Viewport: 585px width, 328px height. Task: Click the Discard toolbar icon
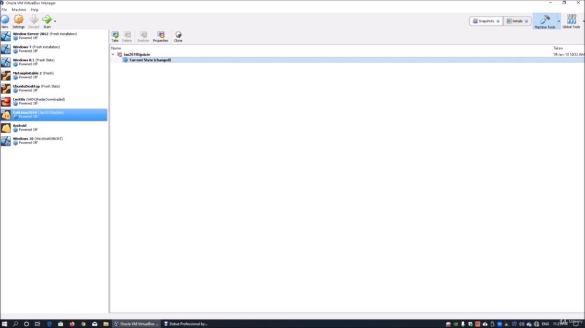pos(33,21)
